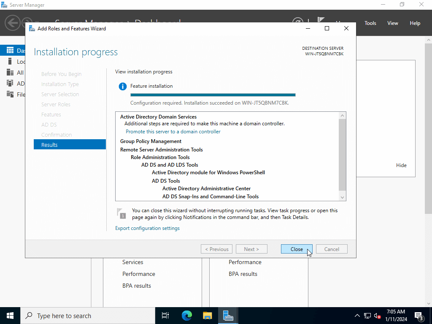
Task: Click Services in left dashboard tile
Action: (133, 262)
